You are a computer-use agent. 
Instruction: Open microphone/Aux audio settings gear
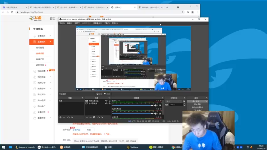click(160, 105)
